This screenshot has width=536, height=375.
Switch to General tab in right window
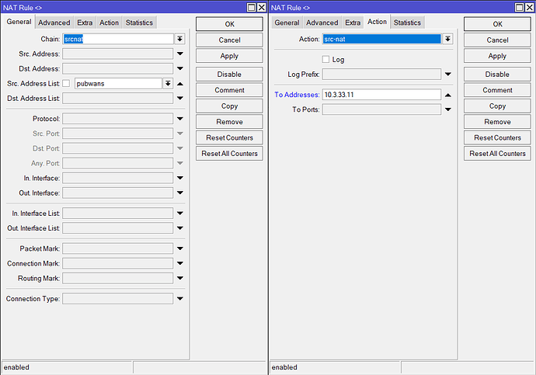[x=287, y=23]
